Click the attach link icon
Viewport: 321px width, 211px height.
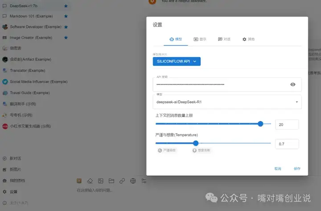click(122, 181)
